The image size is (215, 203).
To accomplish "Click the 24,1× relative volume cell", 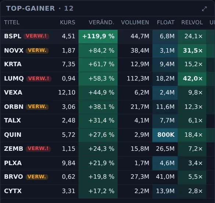I will pos(192,36).
